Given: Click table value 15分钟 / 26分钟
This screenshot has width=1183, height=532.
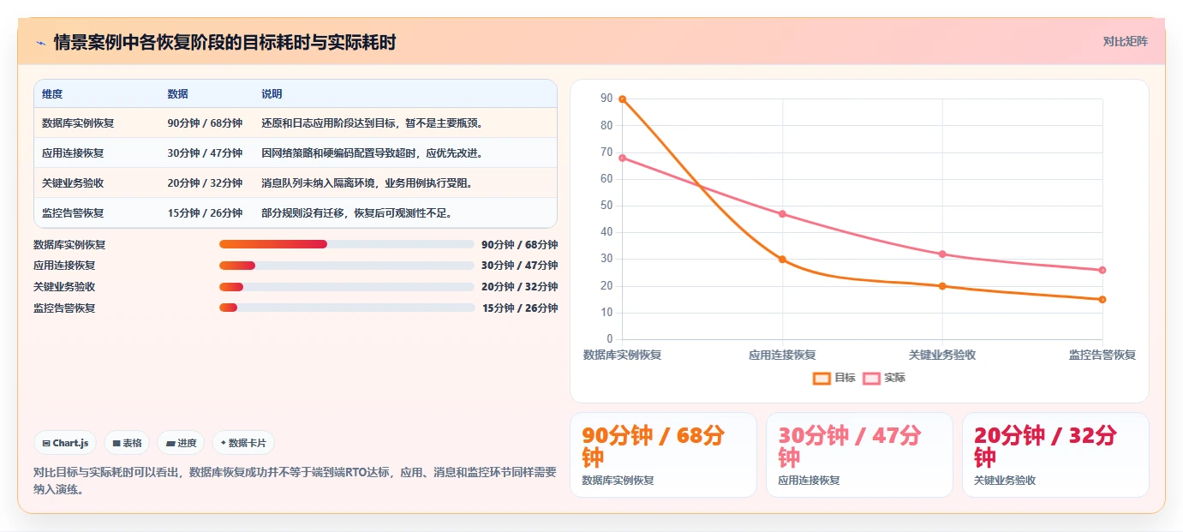Looking at the screenshot, I should click(x=205, y=213).
